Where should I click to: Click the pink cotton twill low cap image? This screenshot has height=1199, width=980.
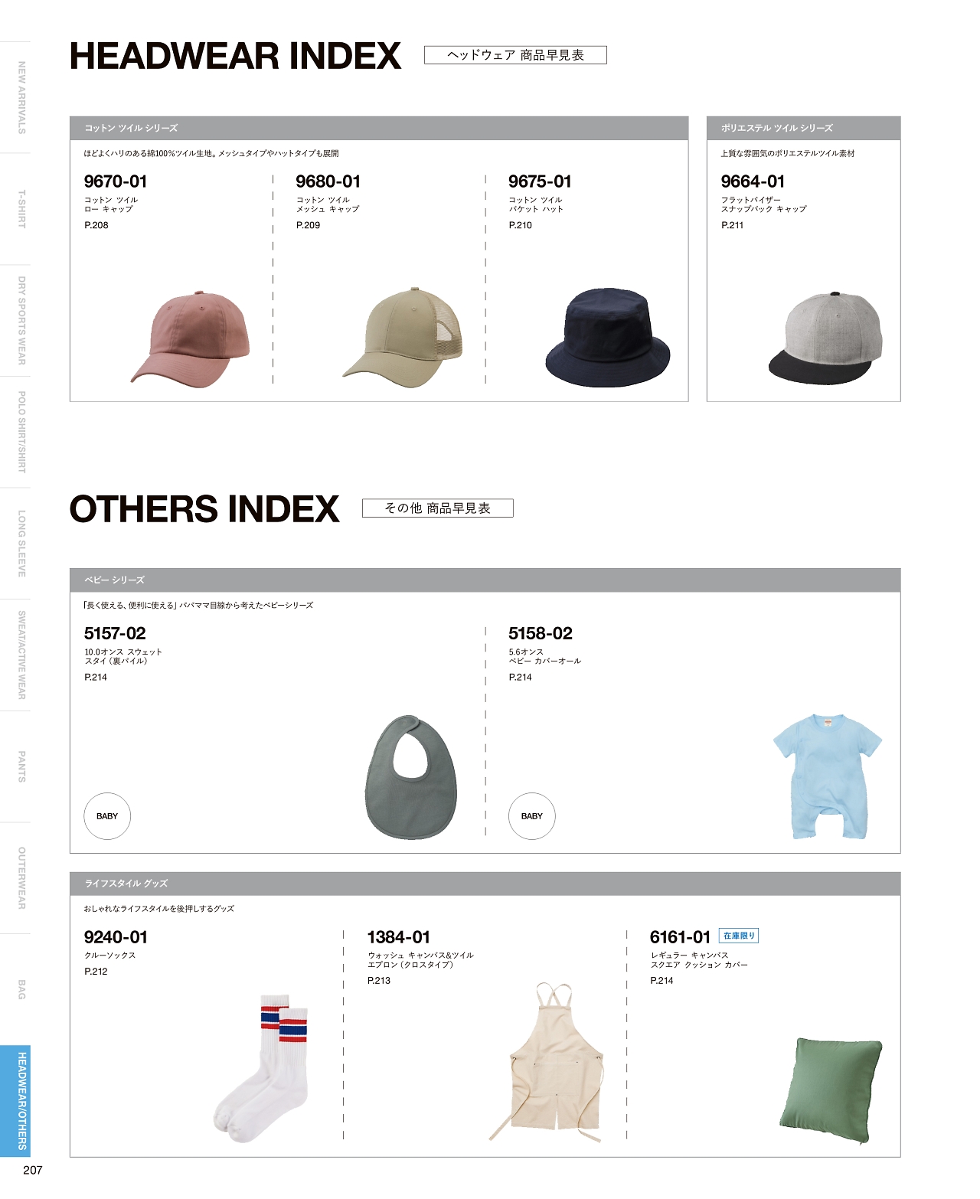pyautogui.click(x=191, y=338)
